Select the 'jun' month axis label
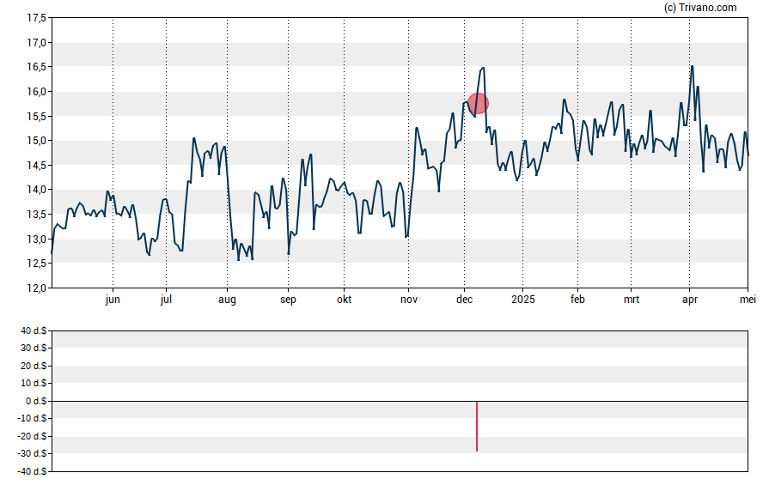The height and width of the screenshot is (485, 763). 113,300
